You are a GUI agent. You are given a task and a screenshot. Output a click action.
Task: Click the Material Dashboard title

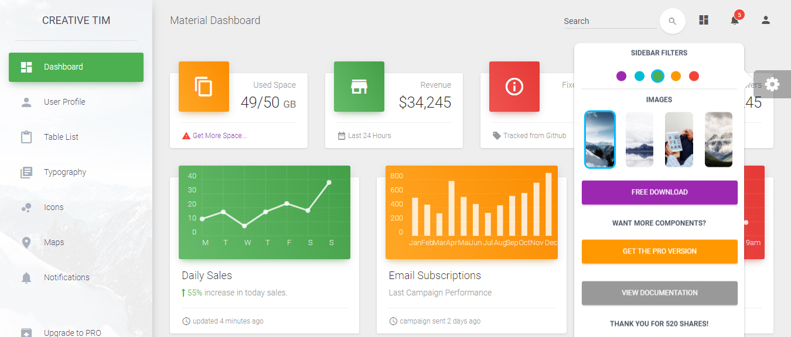(x=215, y=20)
